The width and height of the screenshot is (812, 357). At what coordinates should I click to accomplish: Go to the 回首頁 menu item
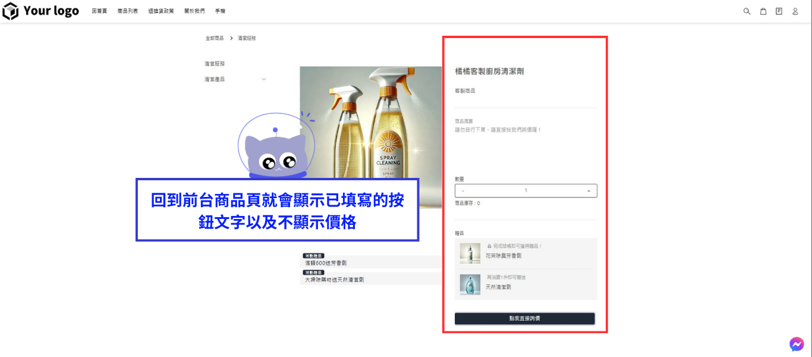(x=100, y=11)
